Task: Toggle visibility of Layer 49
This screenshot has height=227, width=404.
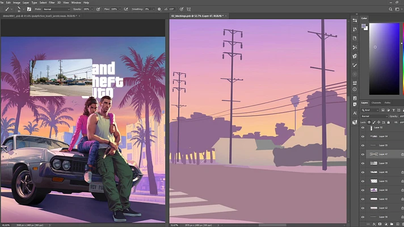Action: [363, 173]
